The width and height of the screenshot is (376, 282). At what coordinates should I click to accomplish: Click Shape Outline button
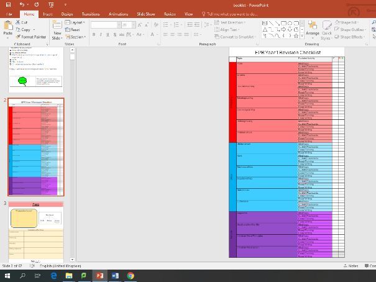[351, 30]
